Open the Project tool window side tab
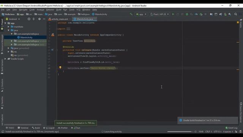 (2, 24)
